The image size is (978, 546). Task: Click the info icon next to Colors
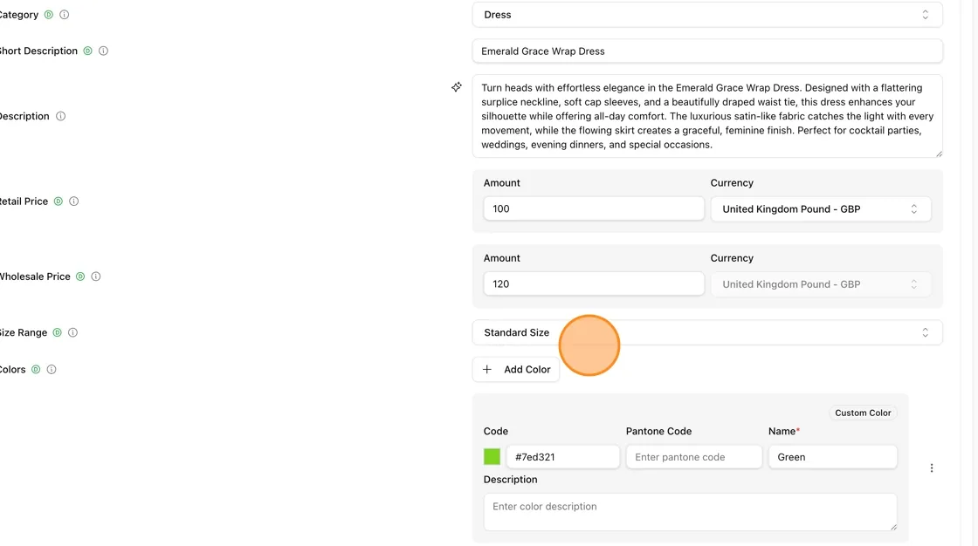(52, 370)
